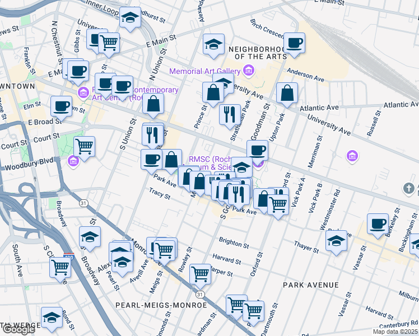Select the shopping bag marker near Atlantic Ave
This screenshot has width=419, height=336.
287,94
